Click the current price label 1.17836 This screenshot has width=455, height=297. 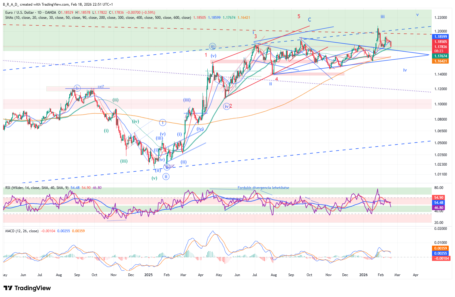coord(440,47)
